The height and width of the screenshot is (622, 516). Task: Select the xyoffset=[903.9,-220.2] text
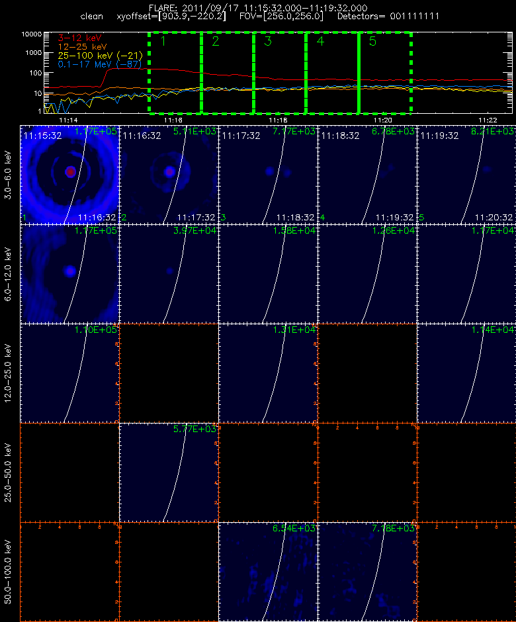pos(171,17)
